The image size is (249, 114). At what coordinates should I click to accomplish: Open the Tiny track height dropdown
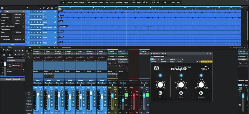[50, 48]
